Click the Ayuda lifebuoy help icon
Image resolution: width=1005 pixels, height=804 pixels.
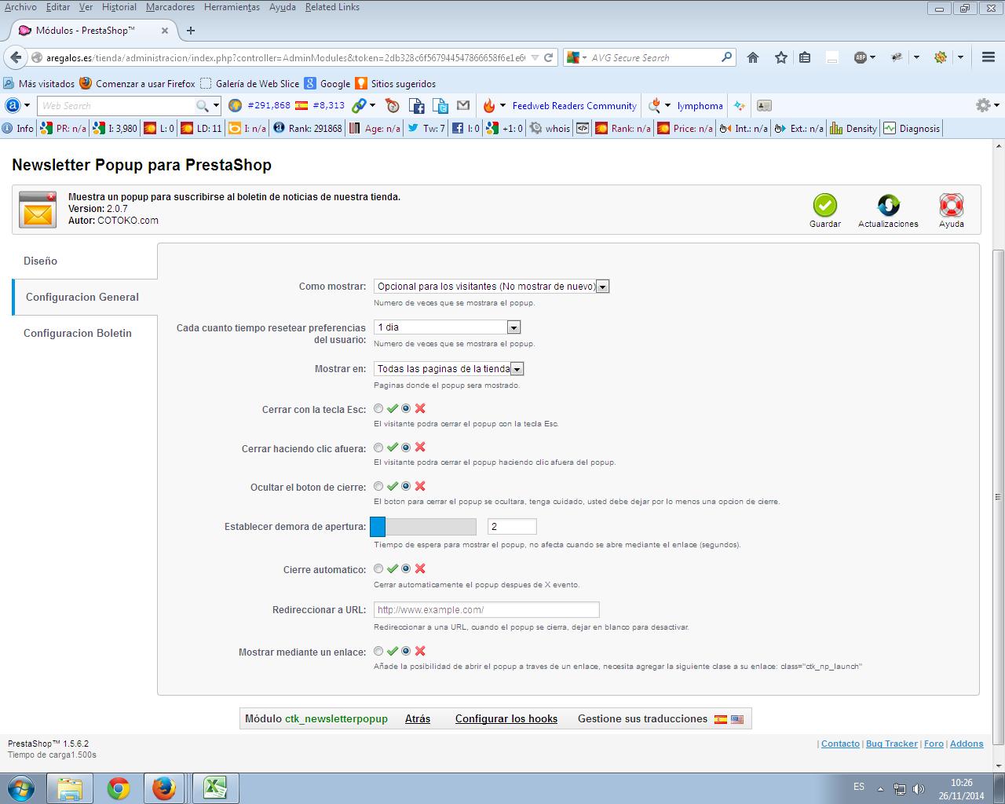click(x=952, y=205)
